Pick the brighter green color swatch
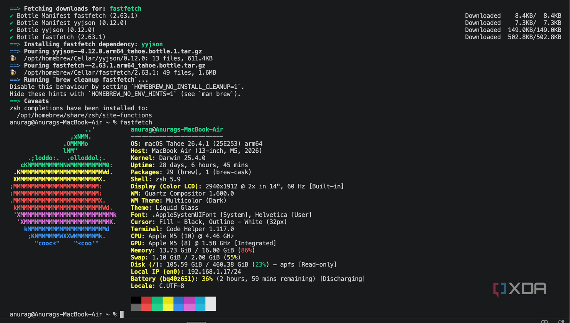The width and height of the screenshot is (570, 323). [x=157, y=307]
